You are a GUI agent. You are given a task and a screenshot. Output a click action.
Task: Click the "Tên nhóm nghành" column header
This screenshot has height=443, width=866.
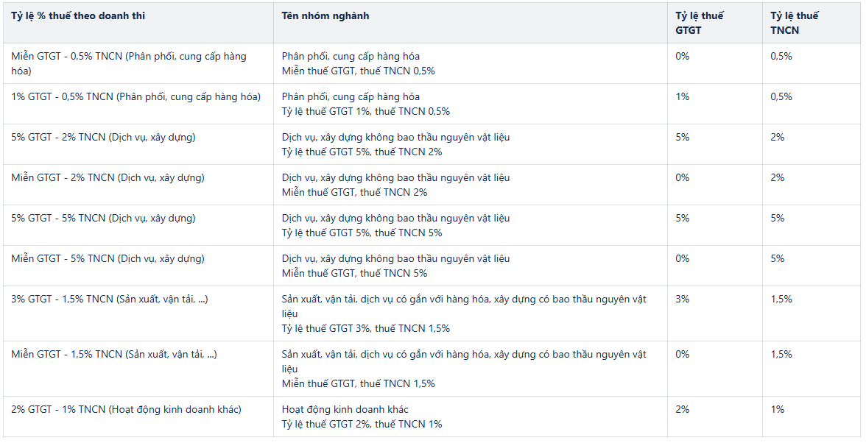click(325, 15)
